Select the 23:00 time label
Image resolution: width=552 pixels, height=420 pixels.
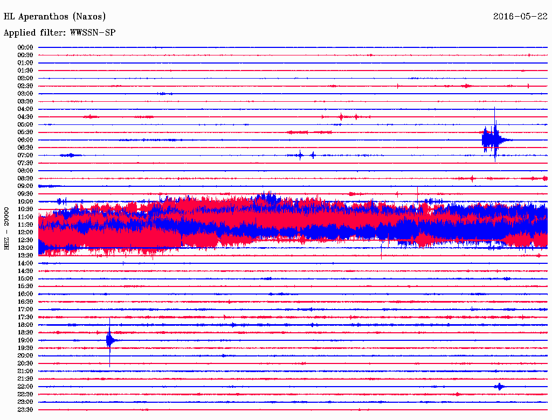coord(25,402)
